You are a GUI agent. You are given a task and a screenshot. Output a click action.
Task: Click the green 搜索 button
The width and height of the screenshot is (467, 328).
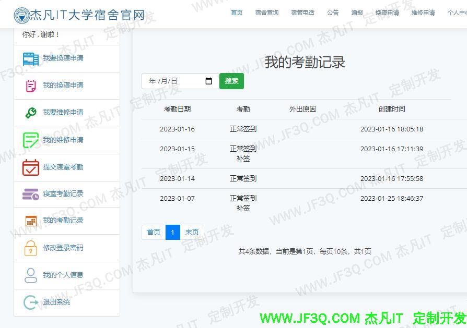(x=231, y=81)
